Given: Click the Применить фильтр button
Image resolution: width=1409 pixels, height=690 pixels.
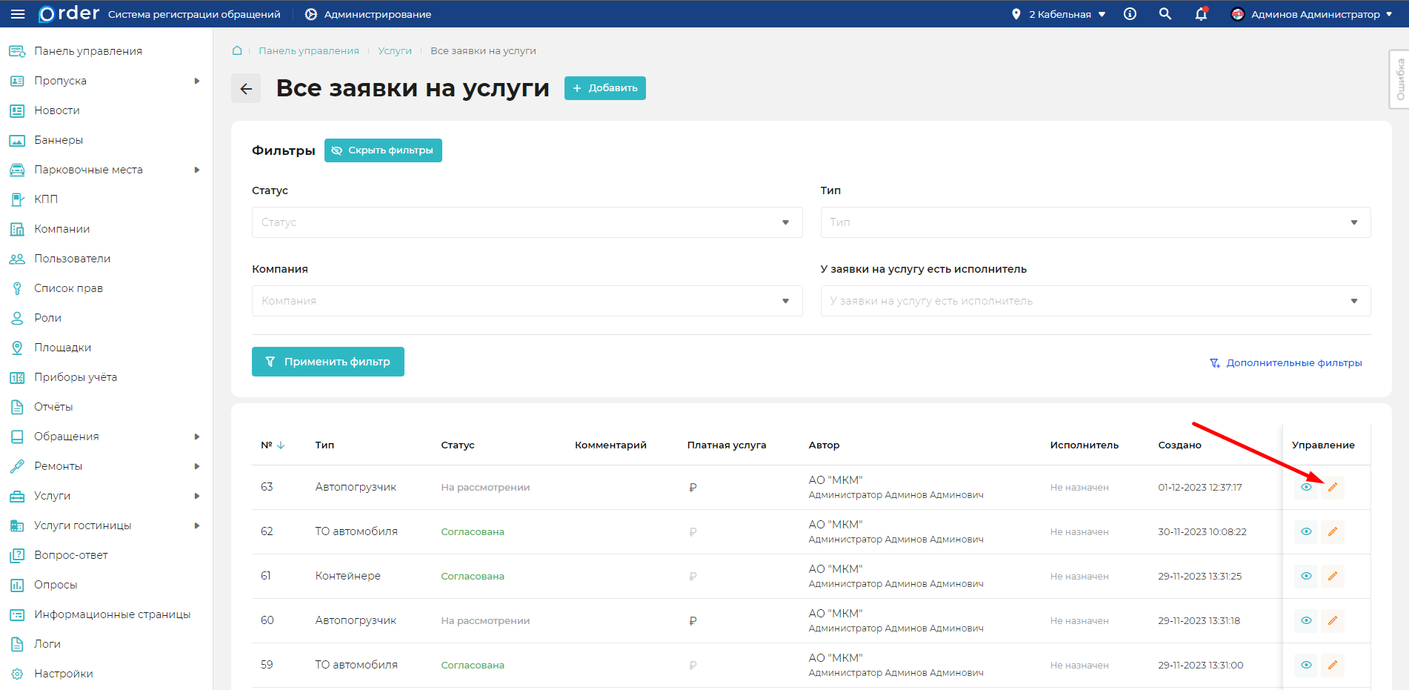Looking at the screenshot, I should coord(327,362).
